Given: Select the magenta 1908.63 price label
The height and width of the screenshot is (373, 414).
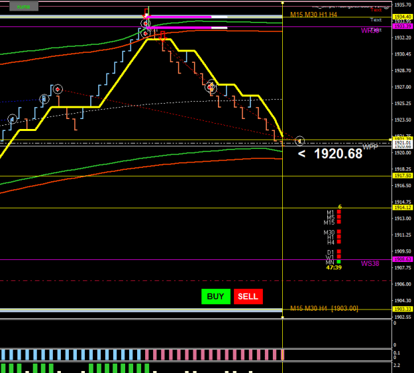Looking at the screenshot, I should point(403,259).
